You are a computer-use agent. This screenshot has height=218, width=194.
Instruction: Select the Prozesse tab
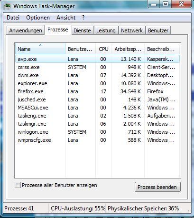click(x=58, y=30)
